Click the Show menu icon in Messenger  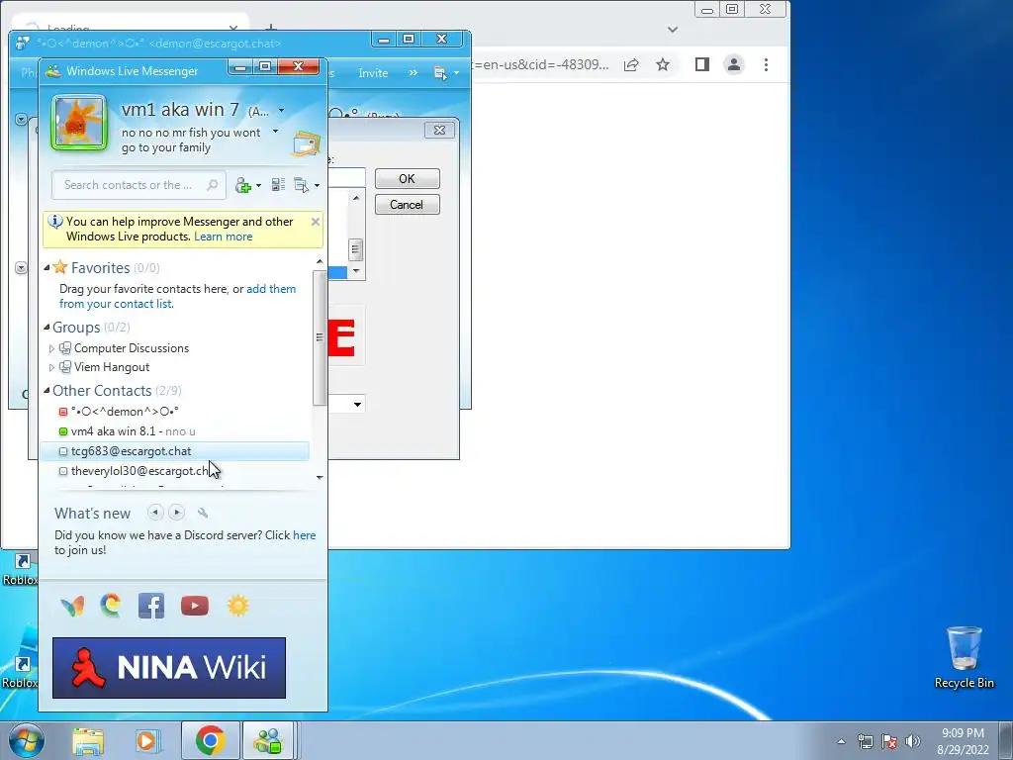pyautogui.click(x=301, y=185)
